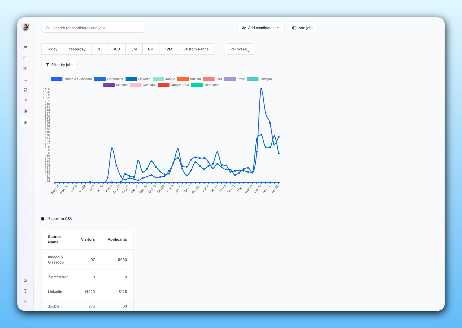Viewport: 462px width, 328px height.
Task: Select the Yesterday range tab
Action: pyautogui.click(x=77, y=49)
